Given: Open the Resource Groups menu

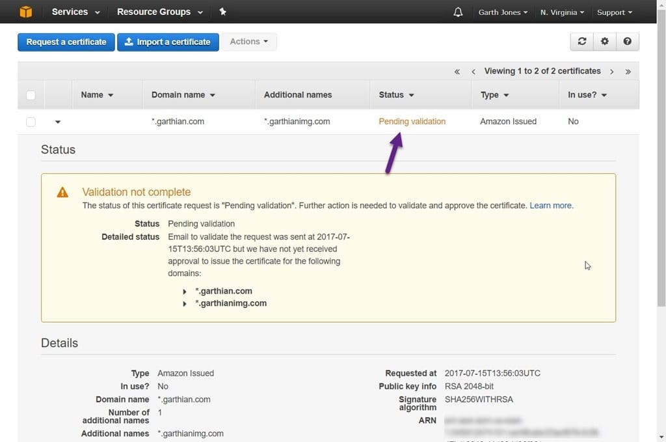Looking at the screenshot, I should pyautogui.click(x=160, y=12).
